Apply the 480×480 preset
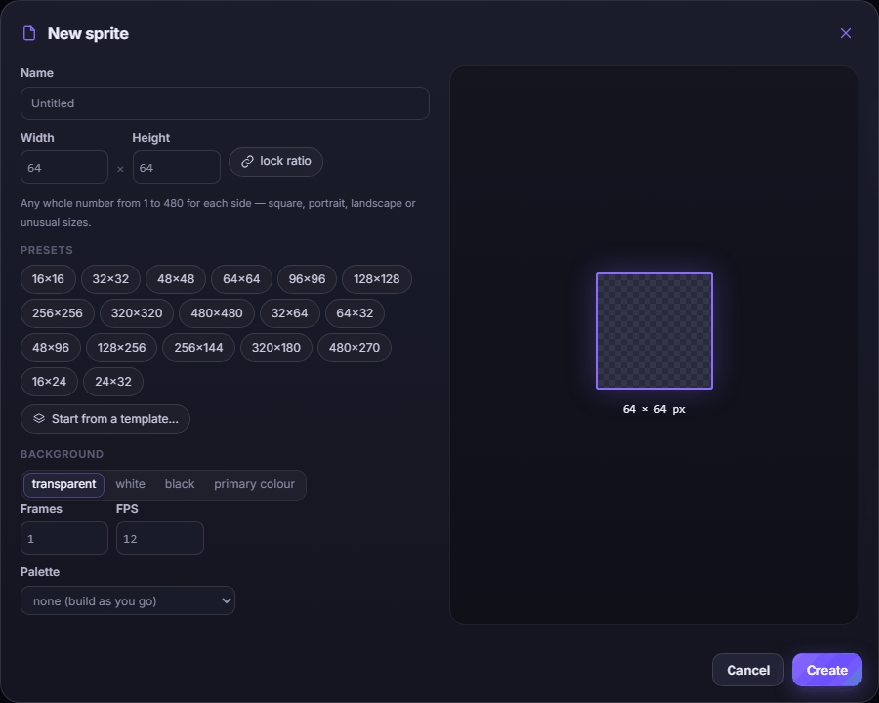 click(x=217, y=313)
